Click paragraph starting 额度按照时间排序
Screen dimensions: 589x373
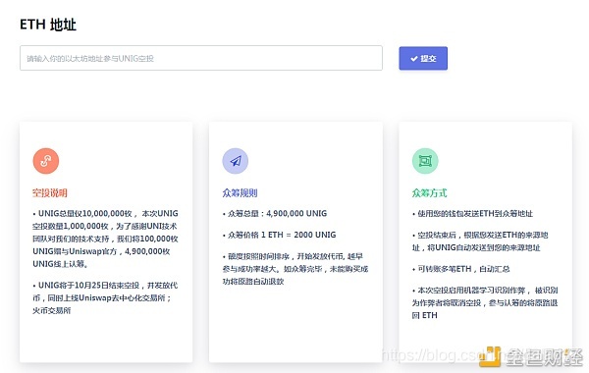[295, 269]
